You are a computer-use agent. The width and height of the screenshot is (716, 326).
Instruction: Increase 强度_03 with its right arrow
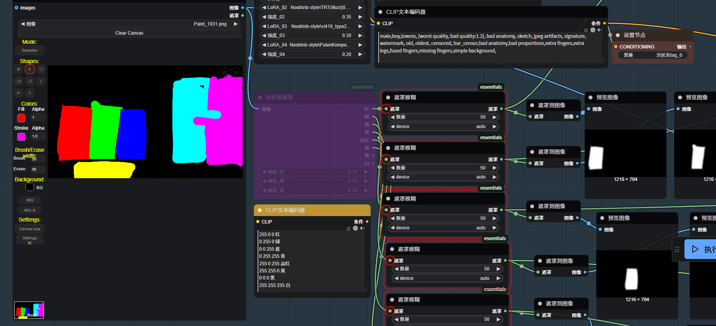coord(360,35)
